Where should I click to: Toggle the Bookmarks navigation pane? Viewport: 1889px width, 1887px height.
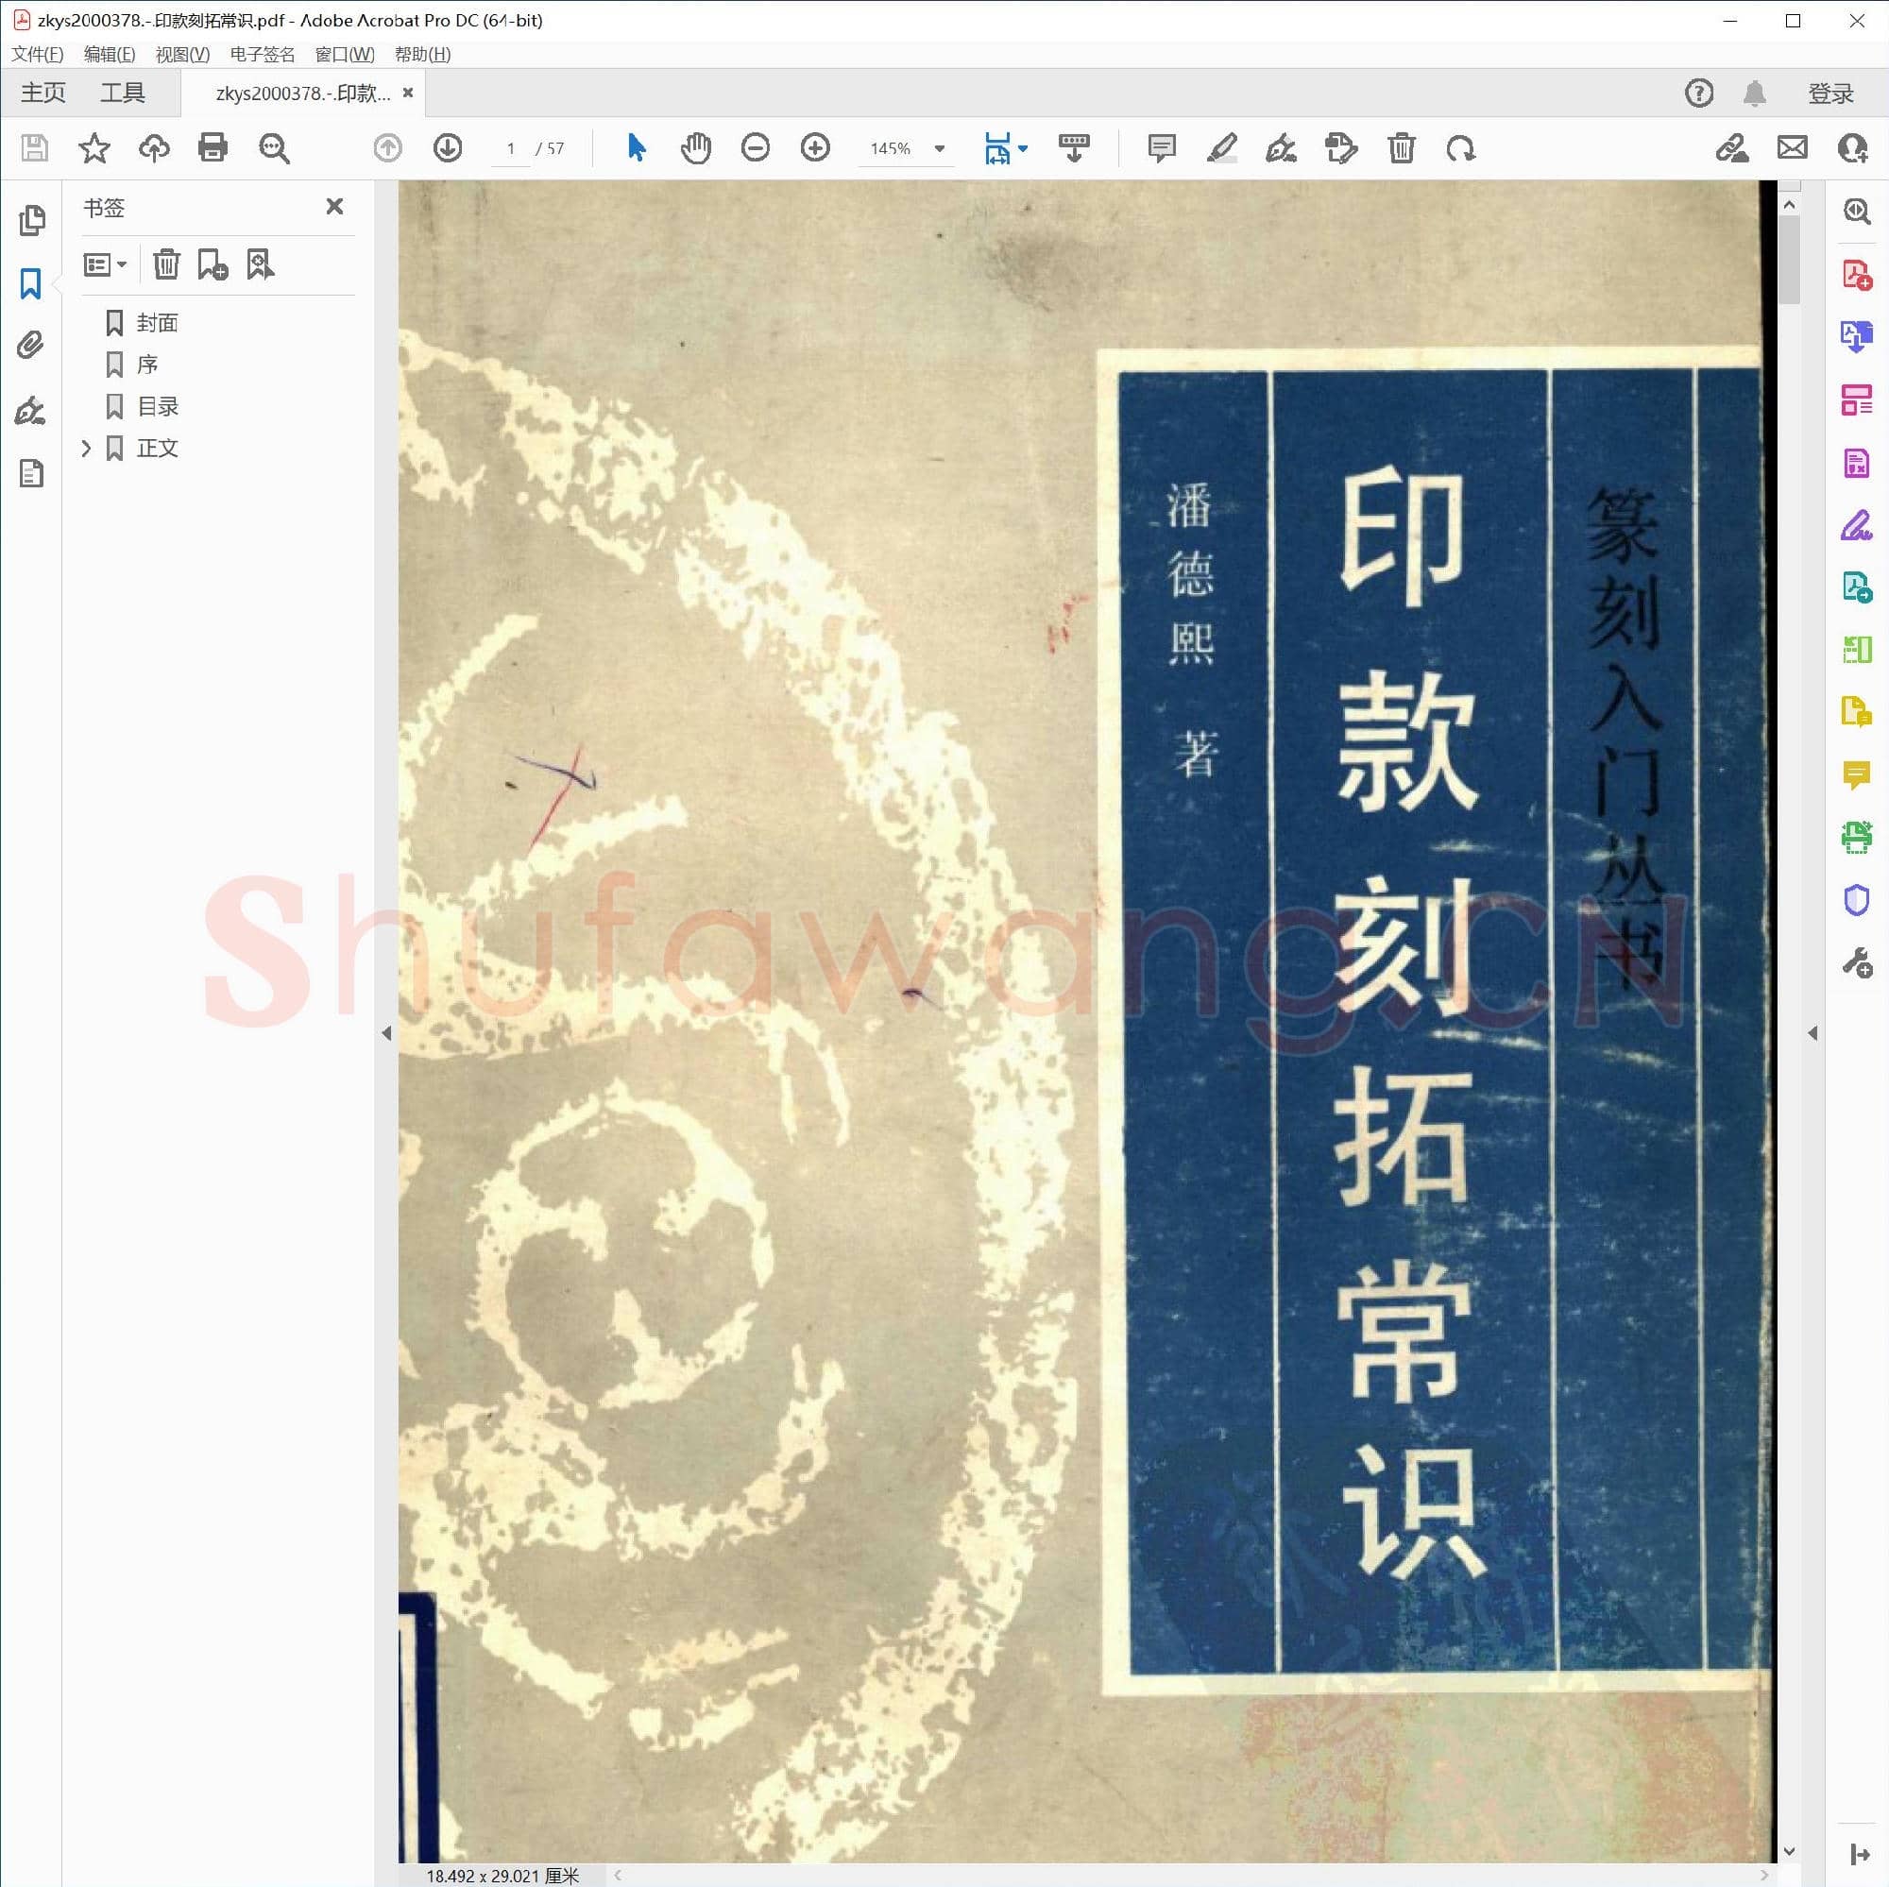(x=30, y=284)
